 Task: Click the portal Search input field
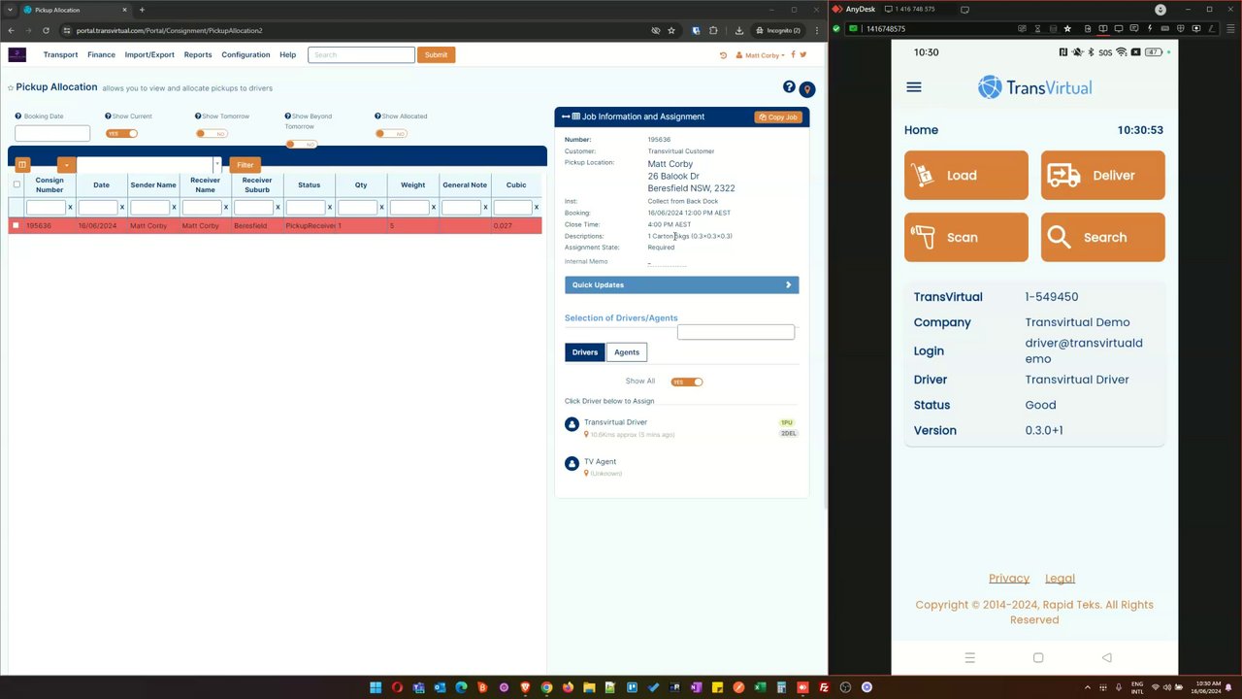tap(361, 54)
